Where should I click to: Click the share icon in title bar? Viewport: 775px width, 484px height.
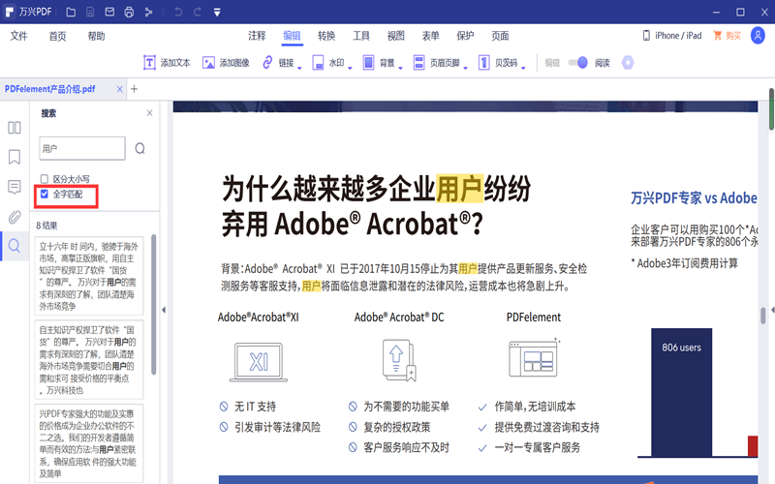(x=148, y=12)
